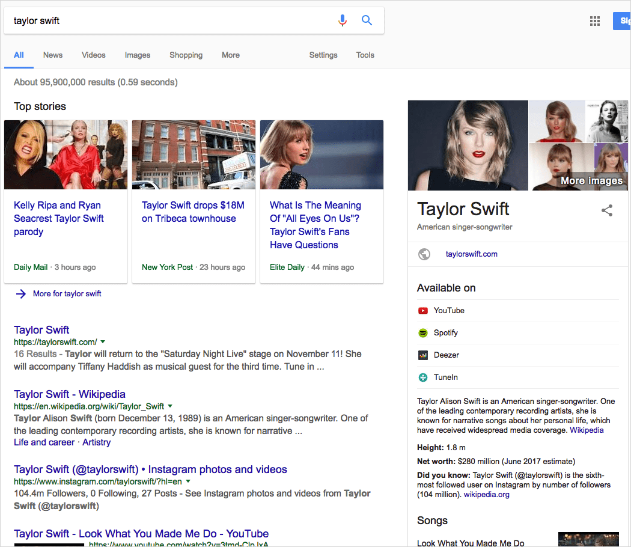Open the Taylor Swift Instagram result
The width and height of the screenshot is (631, 547).
[x=150, y=469]
